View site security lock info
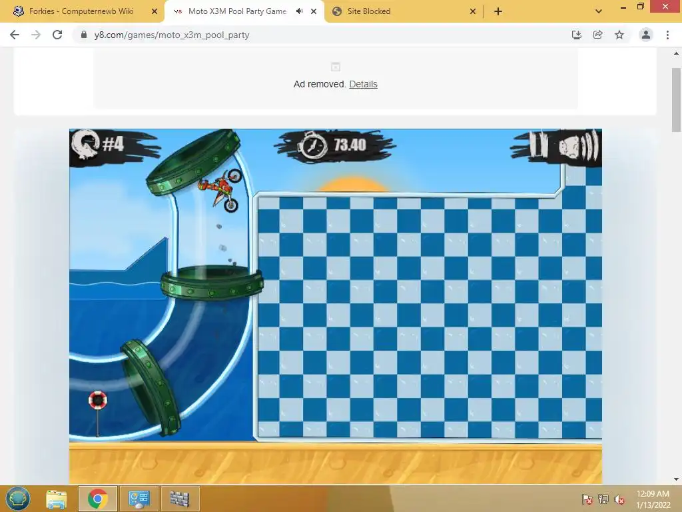This screenshot has height=512, width=682. point(84,35)
